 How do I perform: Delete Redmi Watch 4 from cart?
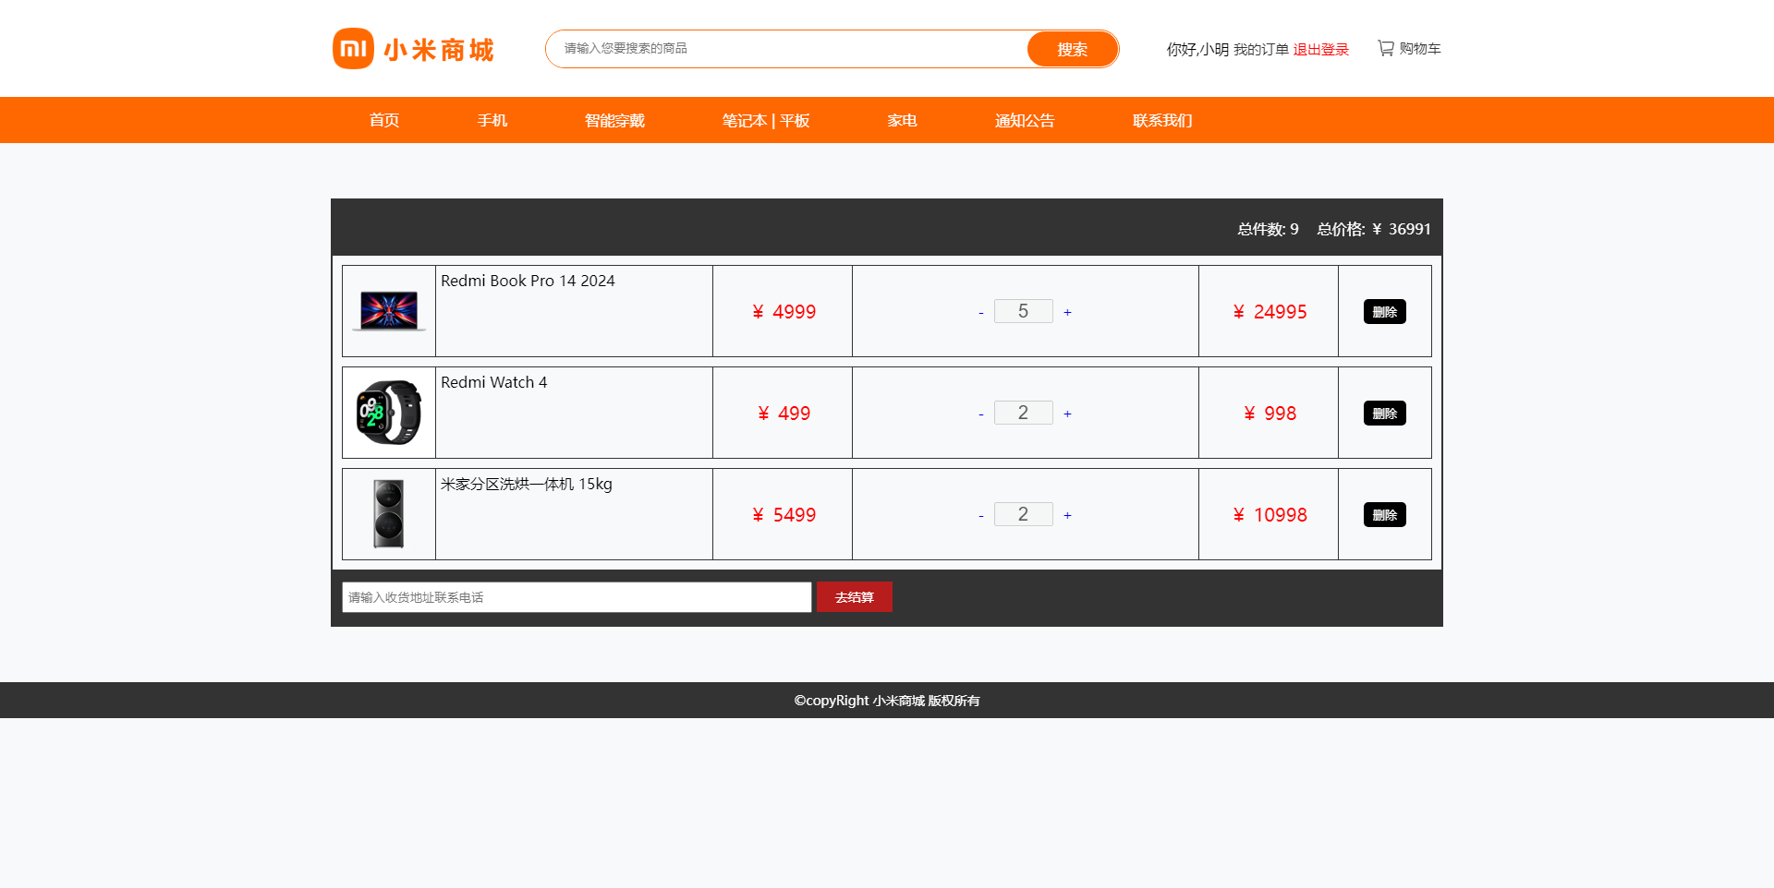(1384, 413)
